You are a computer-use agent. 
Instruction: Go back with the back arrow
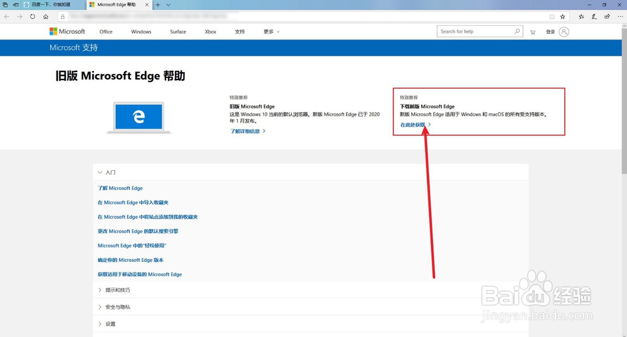tap(7, 16)
